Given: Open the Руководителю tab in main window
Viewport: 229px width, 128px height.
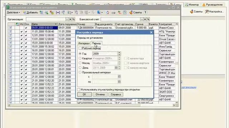Looking at the screenshot, I should pos(213,5).
